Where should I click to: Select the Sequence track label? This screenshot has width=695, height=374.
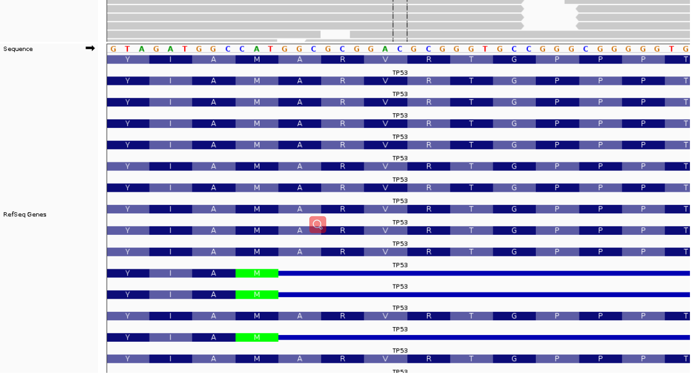(17, 49)
